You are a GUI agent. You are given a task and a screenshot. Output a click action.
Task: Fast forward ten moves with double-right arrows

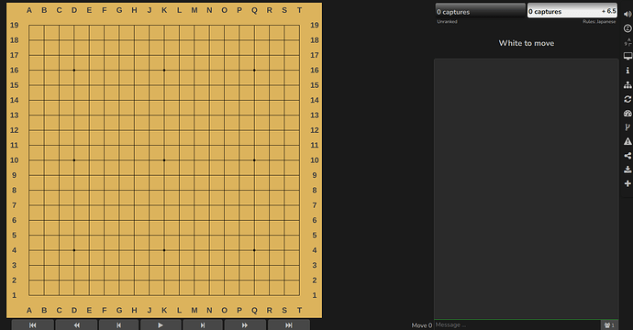coord(245,324)
